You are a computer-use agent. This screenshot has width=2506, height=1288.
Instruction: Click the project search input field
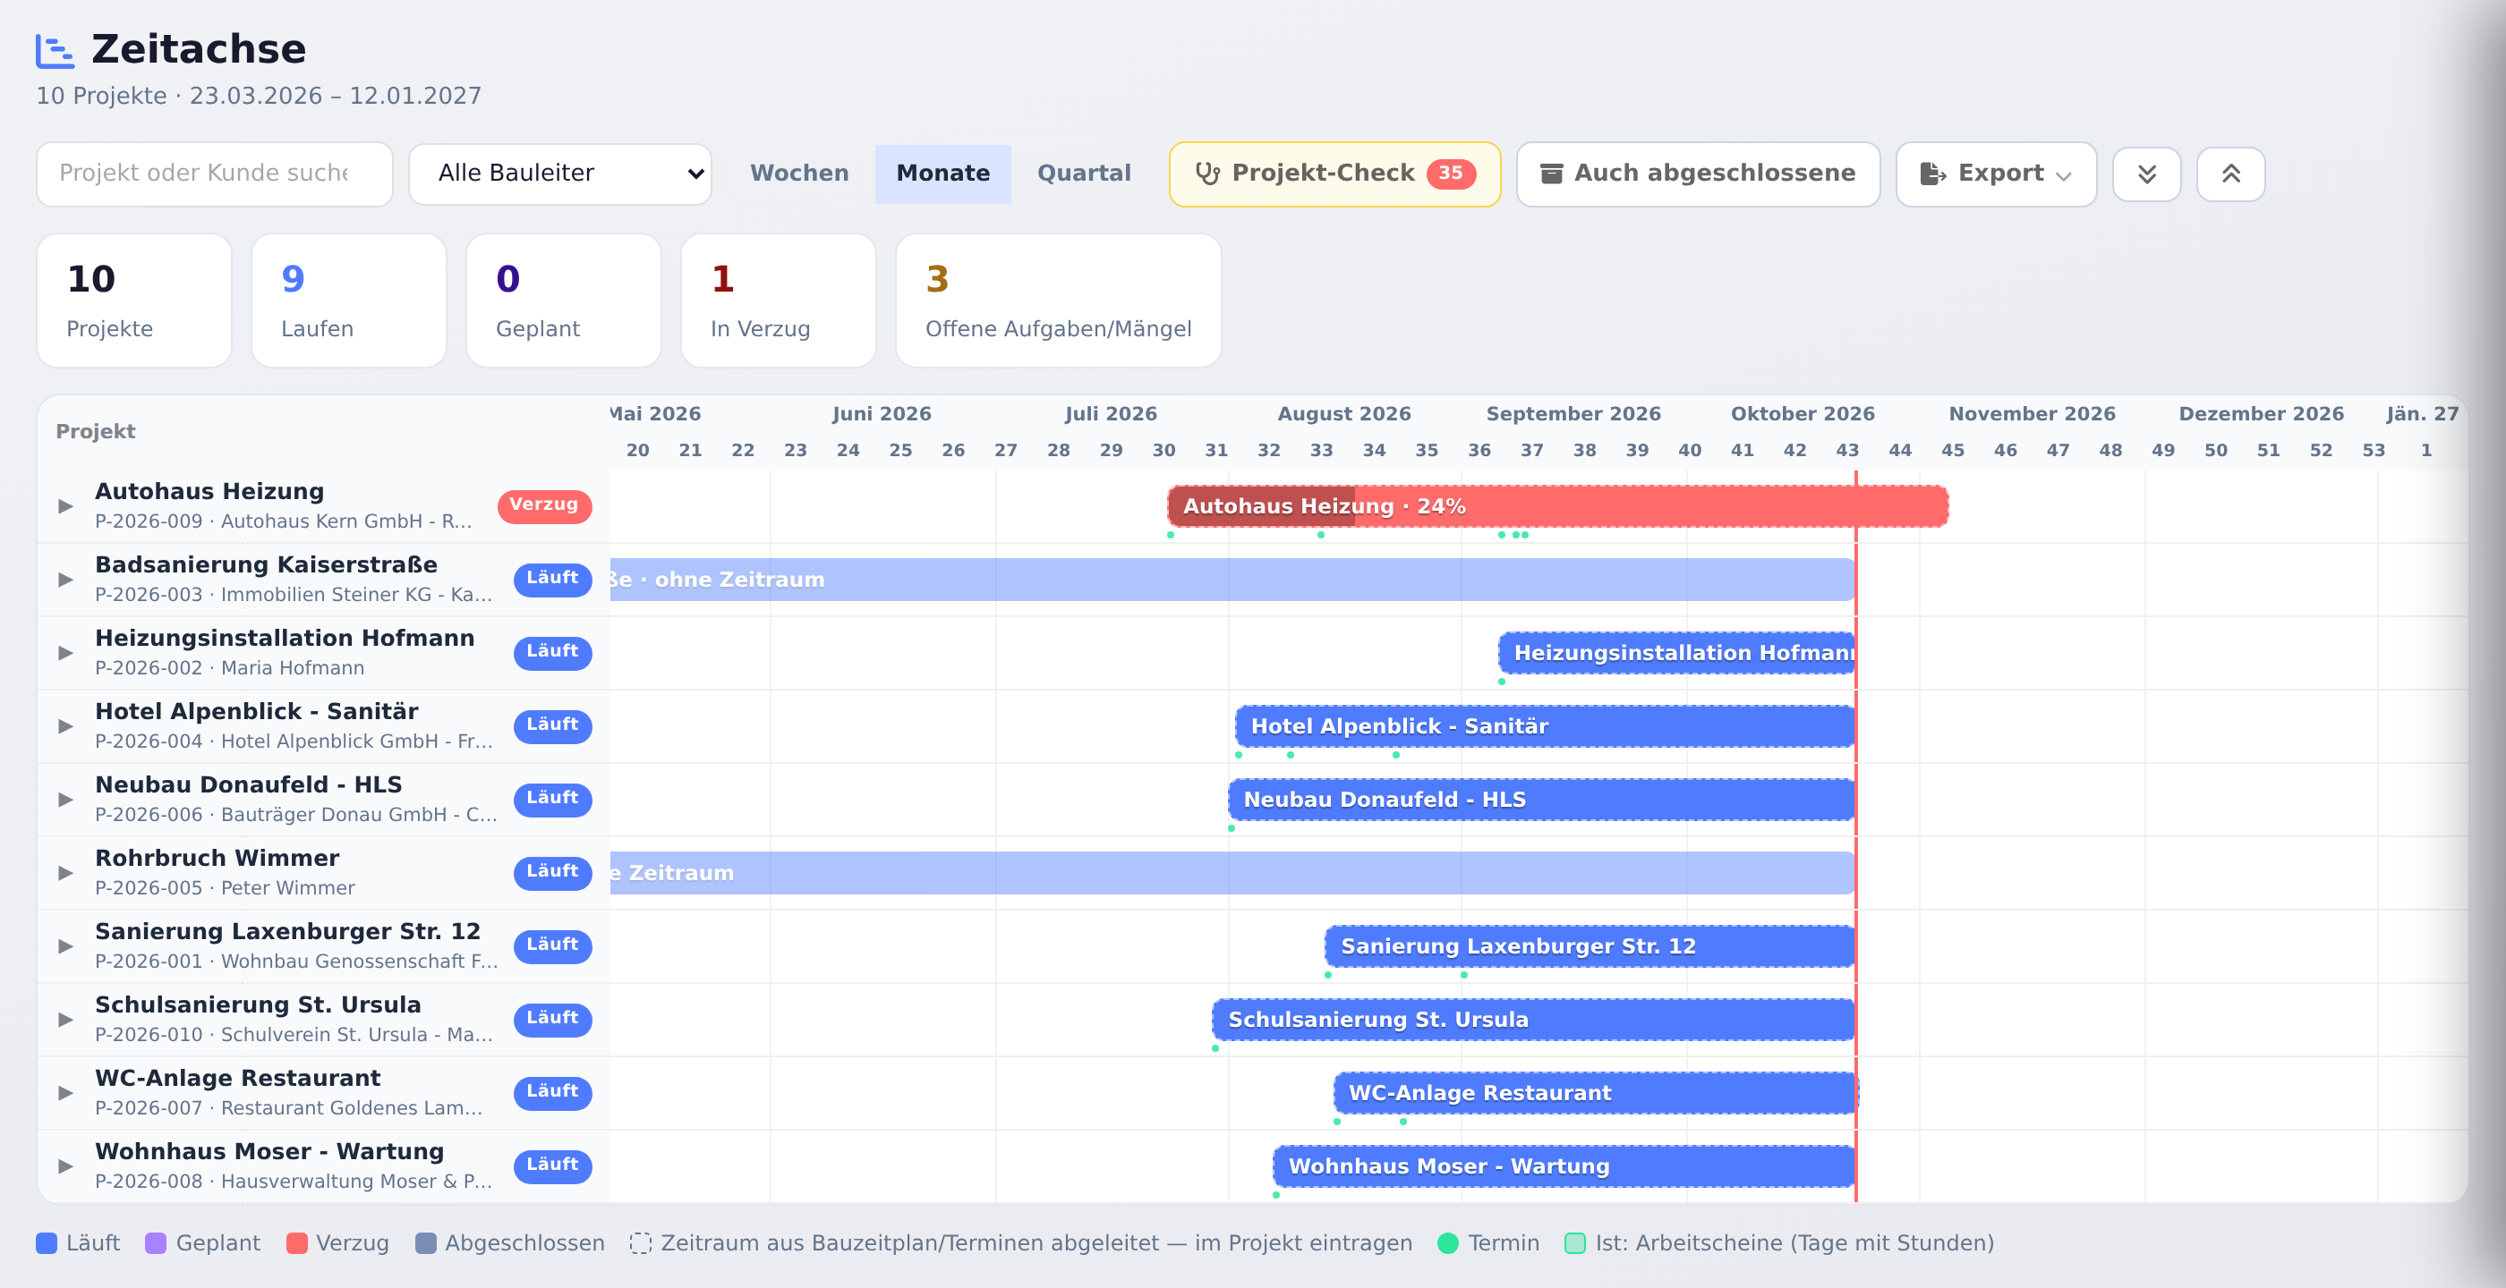click(x=215, y=174)
